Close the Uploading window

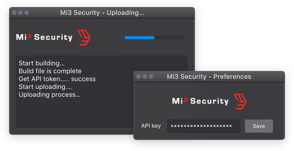point(14,12)
